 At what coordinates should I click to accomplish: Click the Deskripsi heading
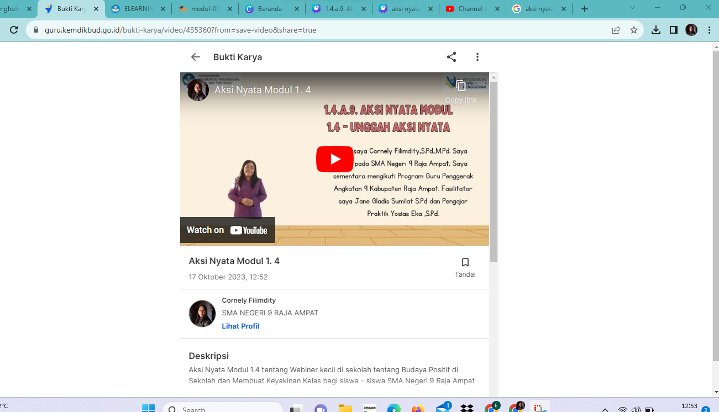(x=209, y=356)
